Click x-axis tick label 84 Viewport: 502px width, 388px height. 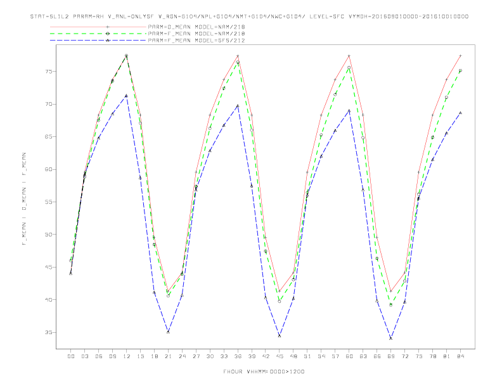point(461,356)
